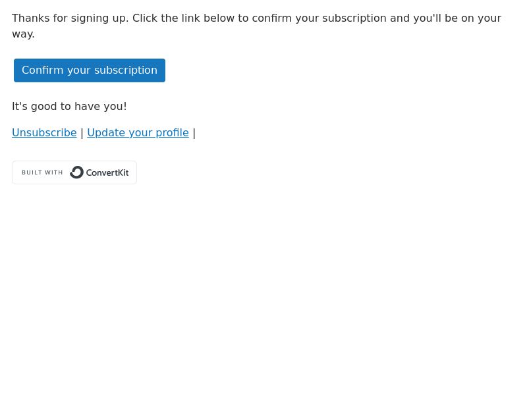Screen dimensions: 527x395
Task: Click the BUILT WITH label in badge
Action: tap(42, 172)
